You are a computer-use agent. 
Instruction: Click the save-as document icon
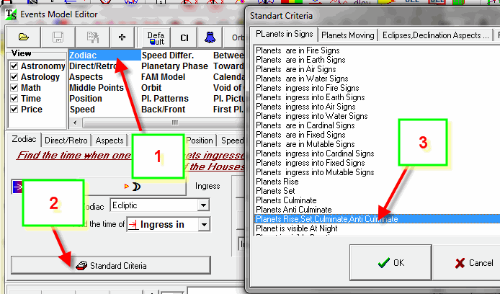93,36
